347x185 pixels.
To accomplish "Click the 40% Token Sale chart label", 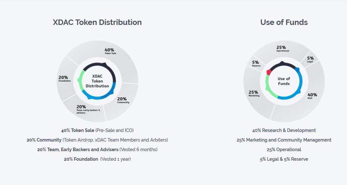I will 110,51.
